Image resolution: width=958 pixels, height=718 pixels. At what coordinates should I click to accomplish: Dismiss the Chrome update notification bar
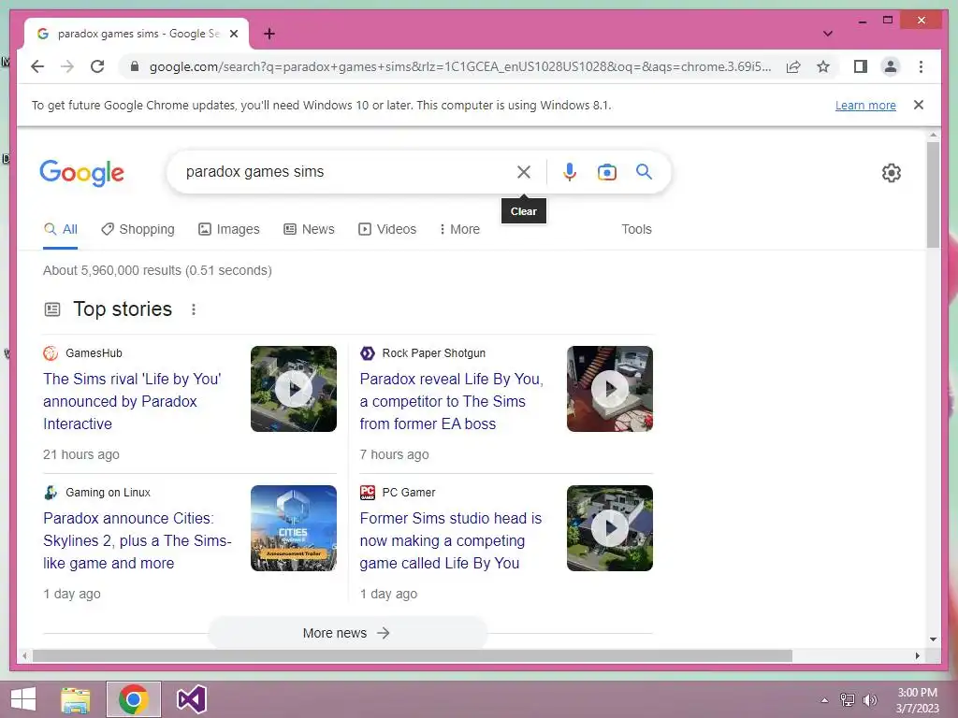coord(919,105)
